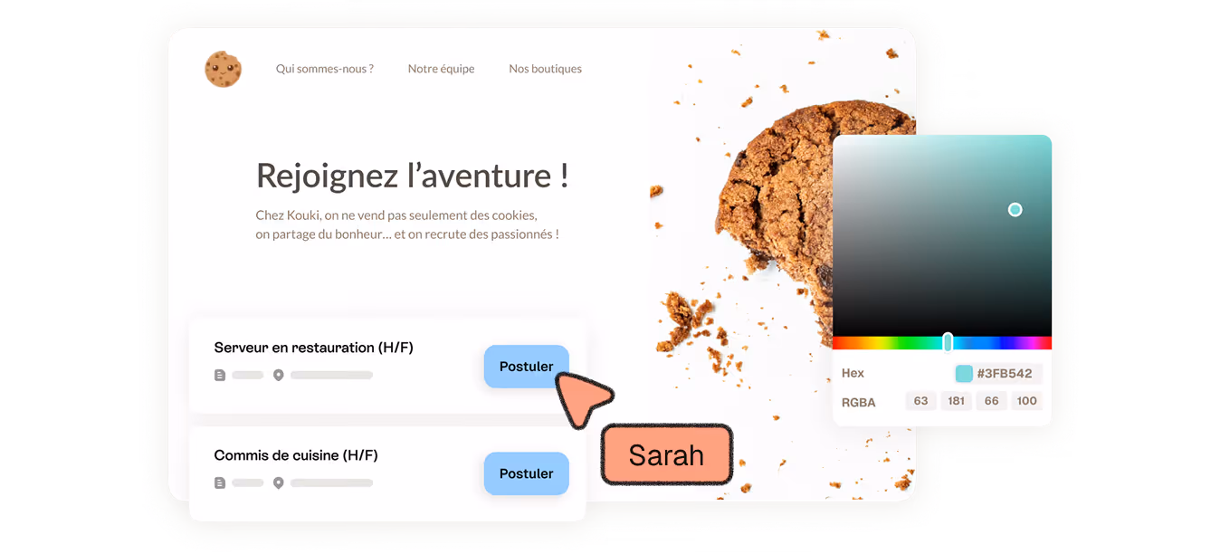Click the Sarah collaborator name tag
This screenshot has height=554, width=1220.
point(666,455)
